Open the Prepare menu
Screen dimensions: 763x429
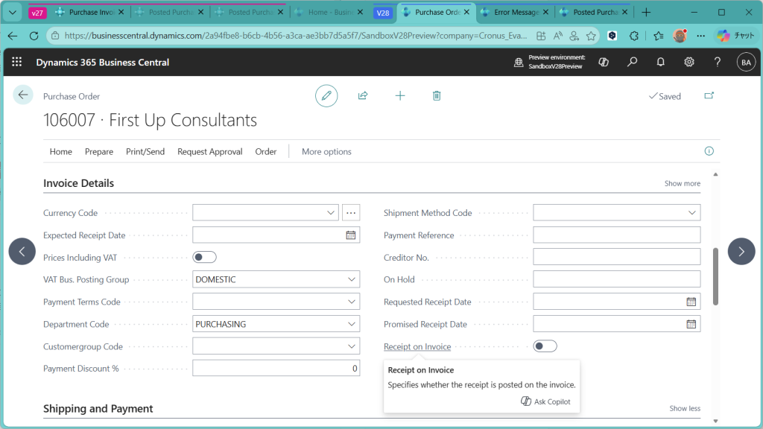pyautogui.click(x=99, y=152)
